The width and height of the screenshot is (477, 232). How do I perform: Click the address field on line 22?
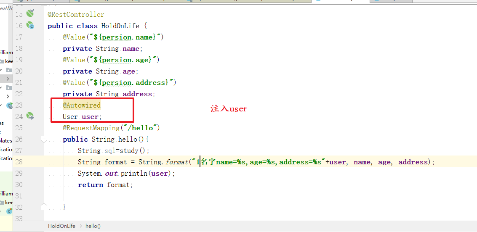(x=137, y=94)
